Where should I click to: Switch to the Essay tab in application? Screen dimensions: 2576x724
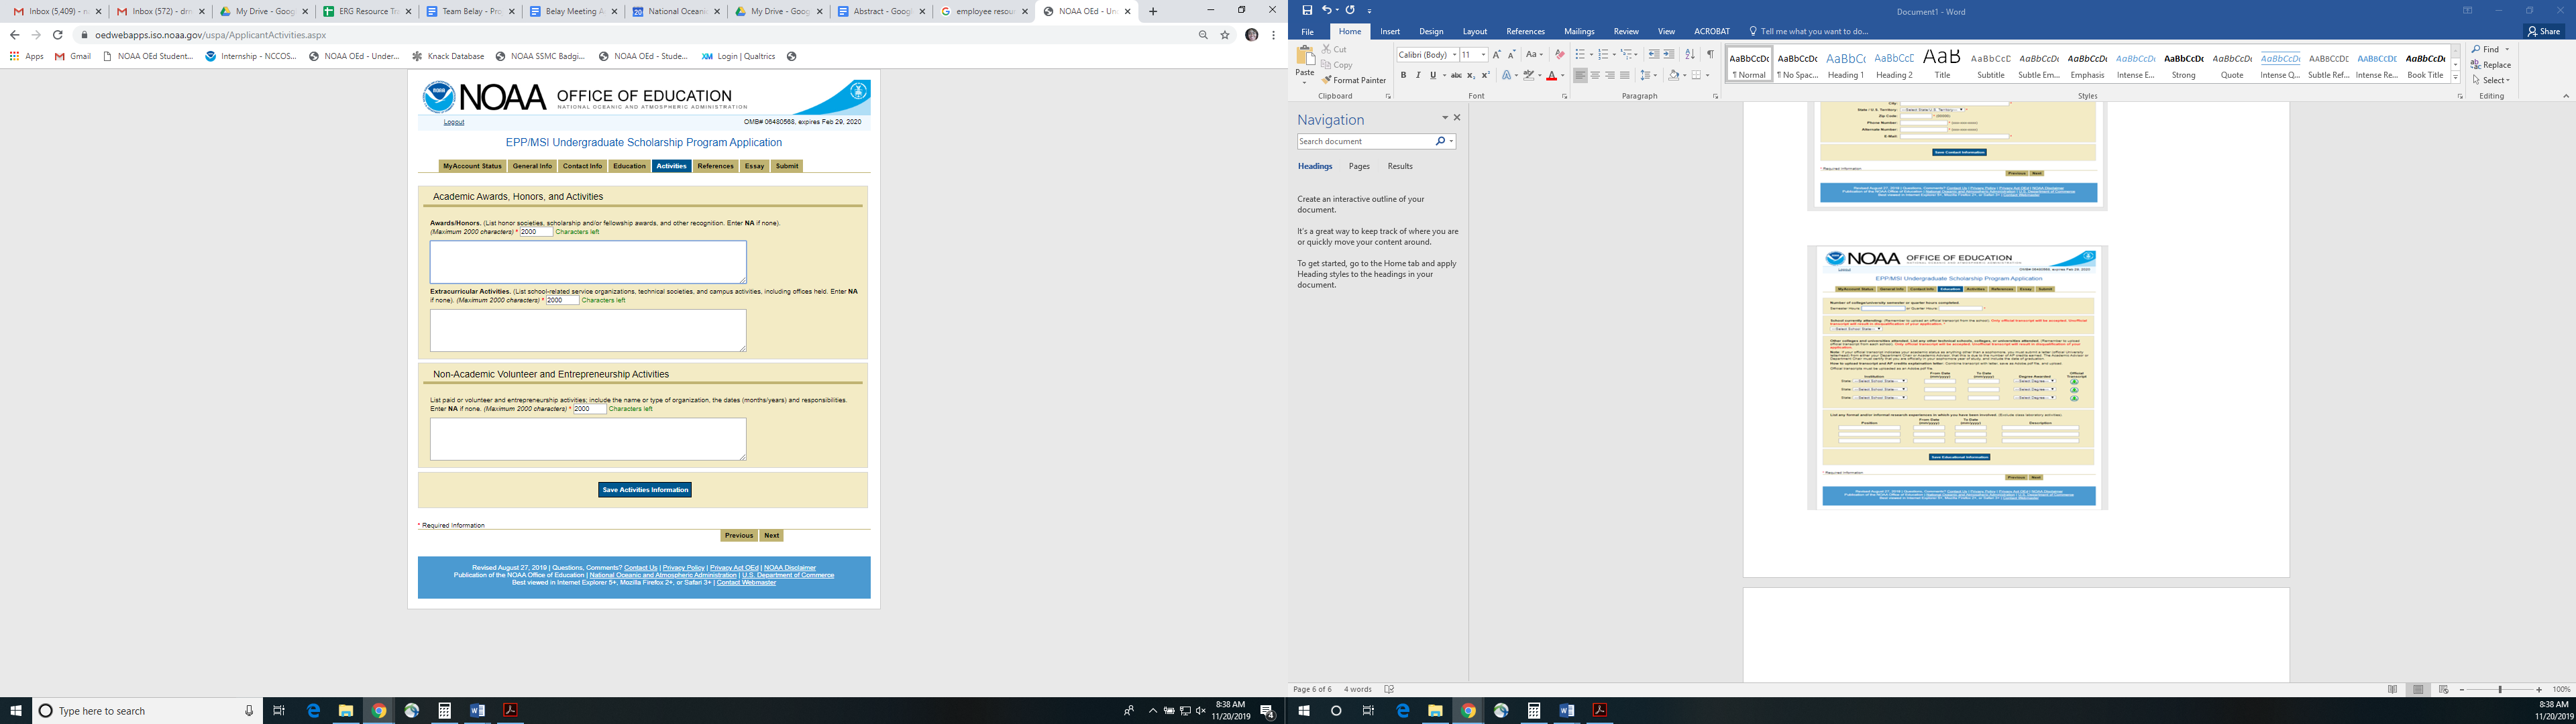754,166
